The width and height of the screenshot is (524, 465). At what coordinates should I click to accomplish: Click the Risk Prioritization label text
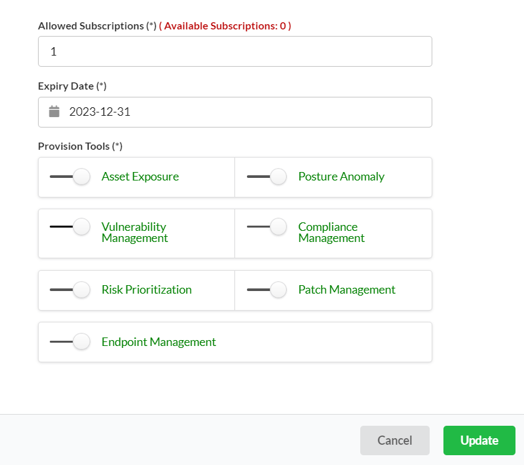(147, 290)
